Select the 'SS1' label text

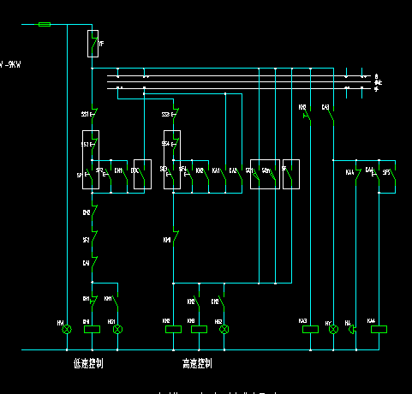tap(85, 114)
